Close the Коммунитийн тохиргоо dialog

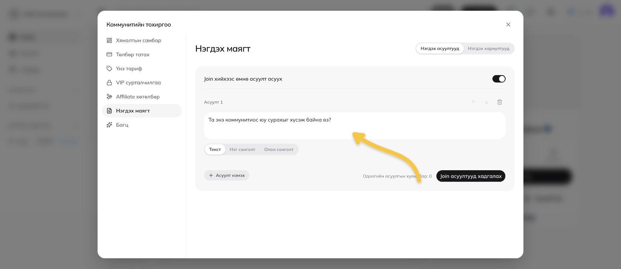click(x=508, y=24)
